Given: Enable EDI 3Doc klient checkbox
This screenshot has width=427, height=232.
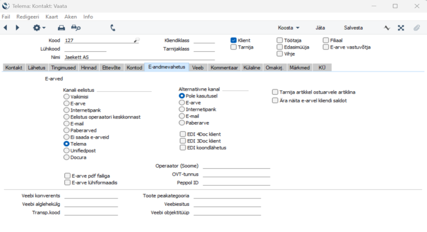Looking at the screenshot, I should point(183,141).
